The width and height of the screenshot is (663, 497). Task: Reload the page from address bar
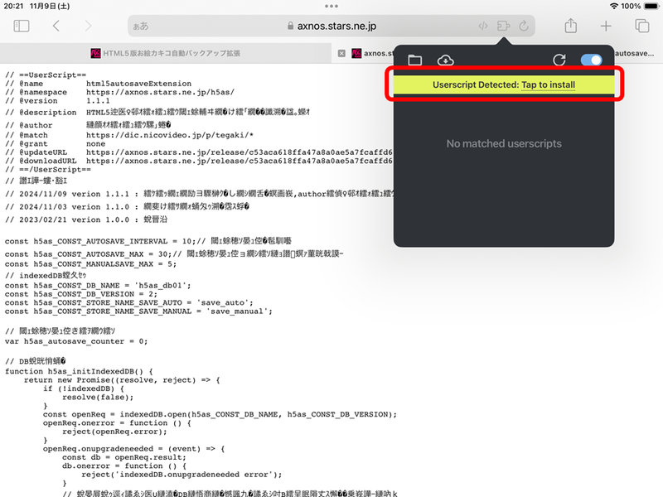coord(524,27)
